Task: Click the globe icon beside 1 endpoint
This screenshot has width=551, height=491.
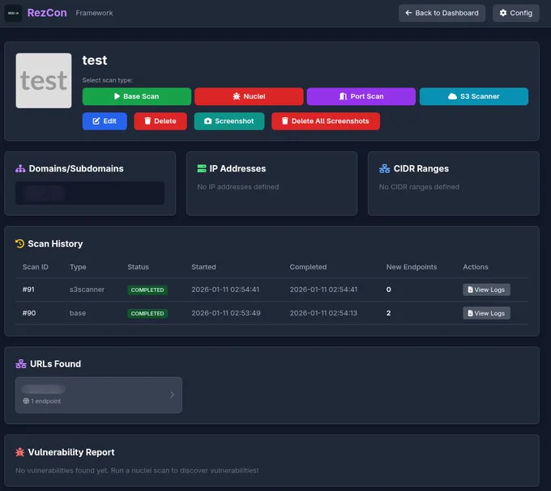Action: coord(26,401)
